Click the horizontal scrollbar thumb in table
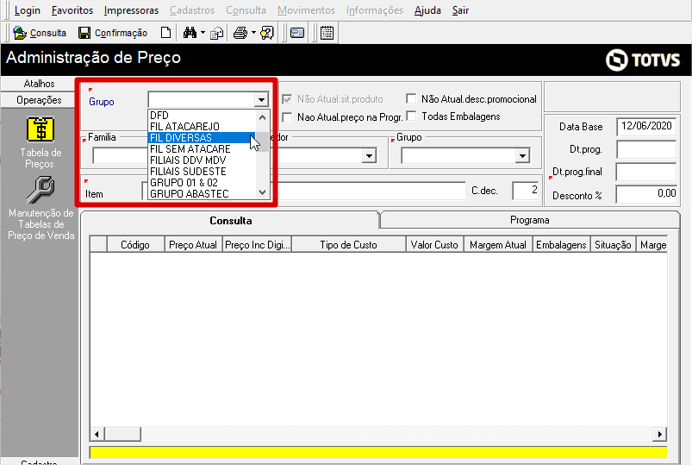This screenshot has width=692, height=465. pos(123,434)
